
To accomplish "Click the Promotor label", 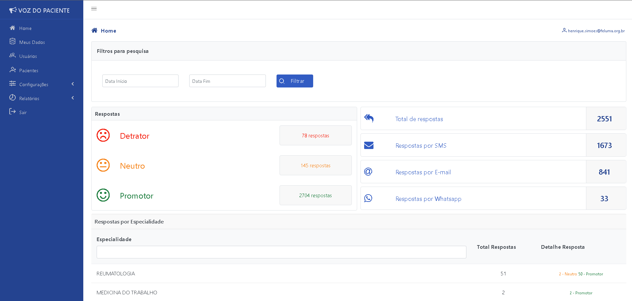I will (x=137, y=196).
